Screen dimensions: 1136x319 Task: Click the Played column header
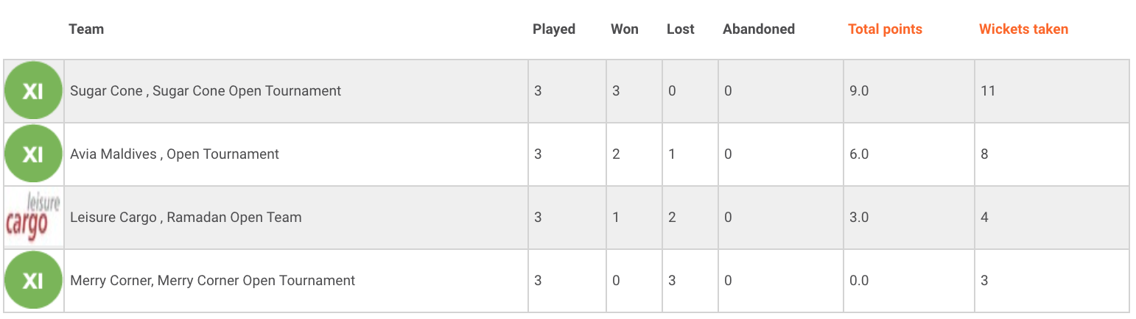tap(554, 29)
